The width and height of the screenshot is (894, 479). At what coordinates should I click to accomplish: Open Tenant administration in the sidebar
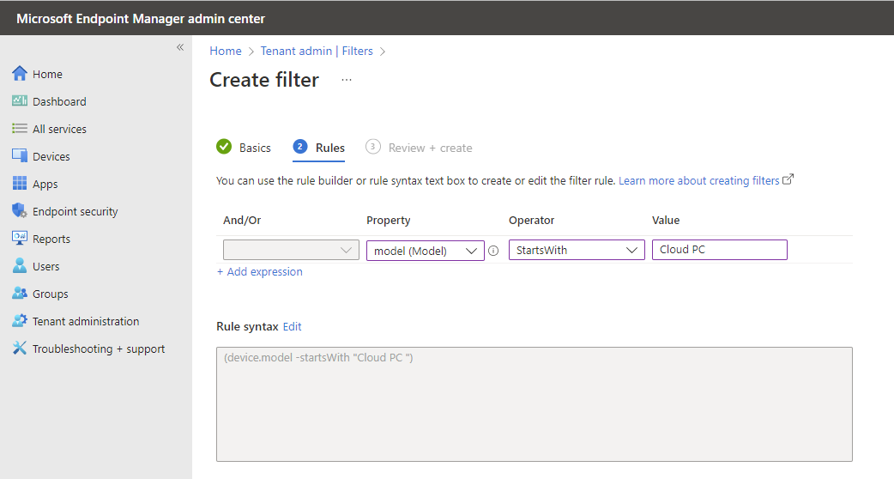pos(86,321)
